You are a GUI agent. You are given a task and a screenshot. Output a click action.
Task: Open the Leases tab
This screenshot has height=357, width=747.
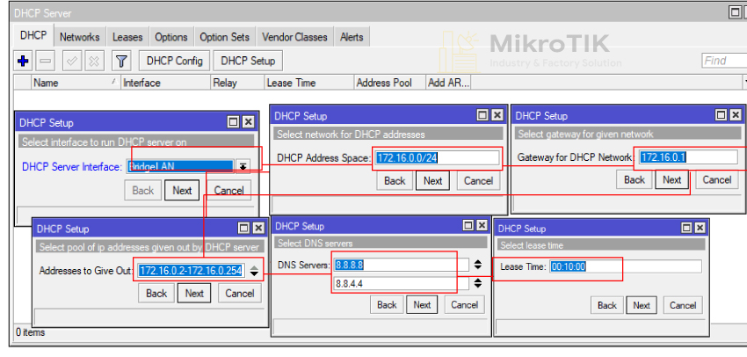tap(127, 37)
